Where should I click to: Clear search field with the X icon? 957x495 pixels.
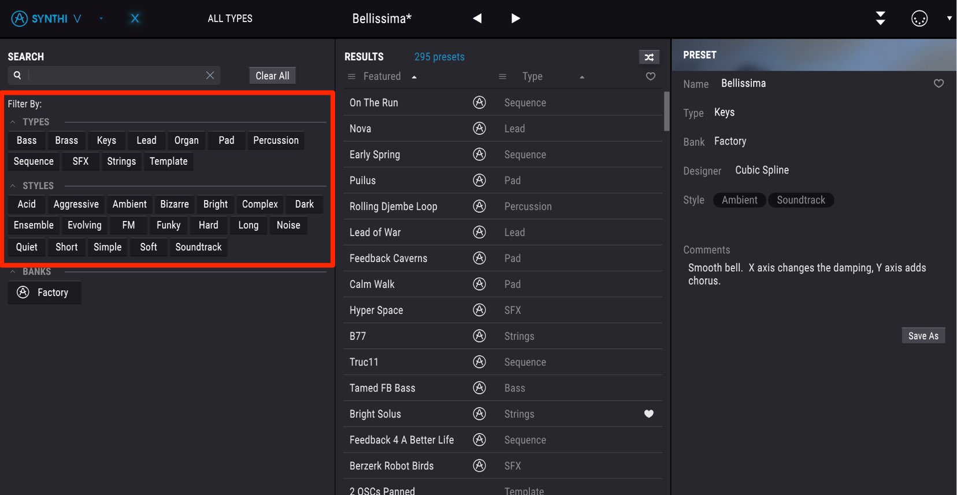click(x=210, y=75)
